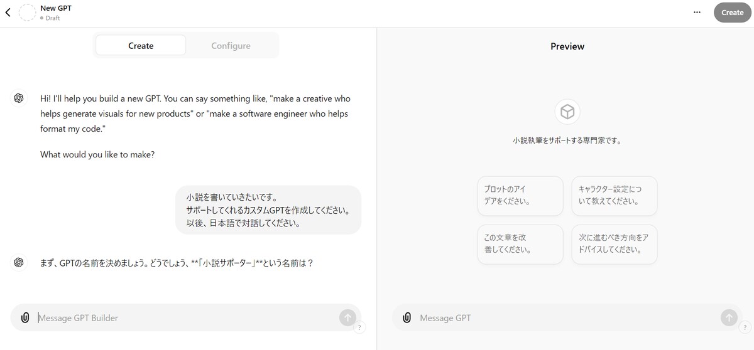Viewport: 754px width, 350px height.
Task: Click the New GPT dashed avatar placeholder
Action: pos(28,12)
